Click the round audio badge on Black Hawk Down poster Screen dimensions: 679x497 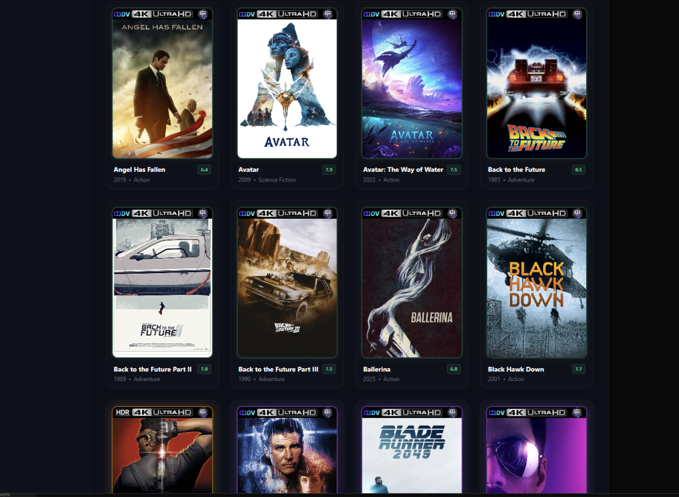tap(578, 213)
